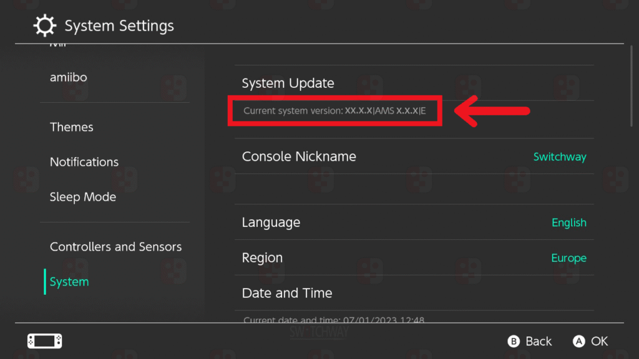Open the Themes settings category
Viewport: 639px width, 359px height.
71,127
